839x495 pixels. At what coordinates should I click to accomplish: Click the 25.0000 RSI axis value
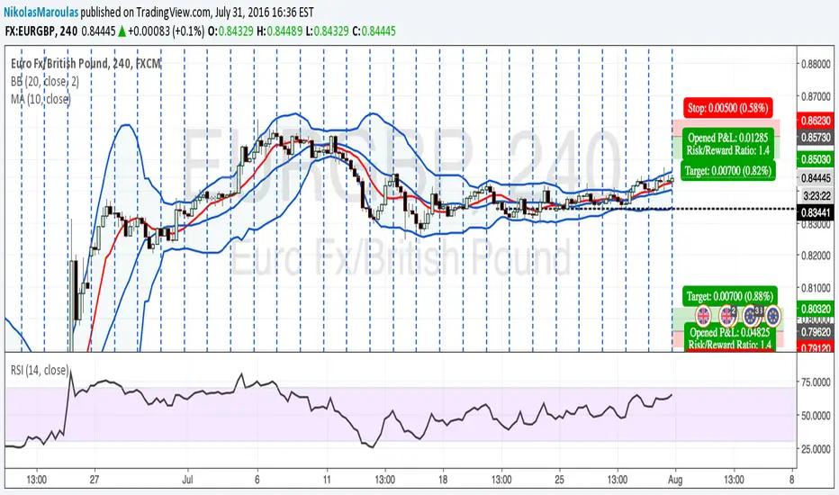(x=816, y=448)
